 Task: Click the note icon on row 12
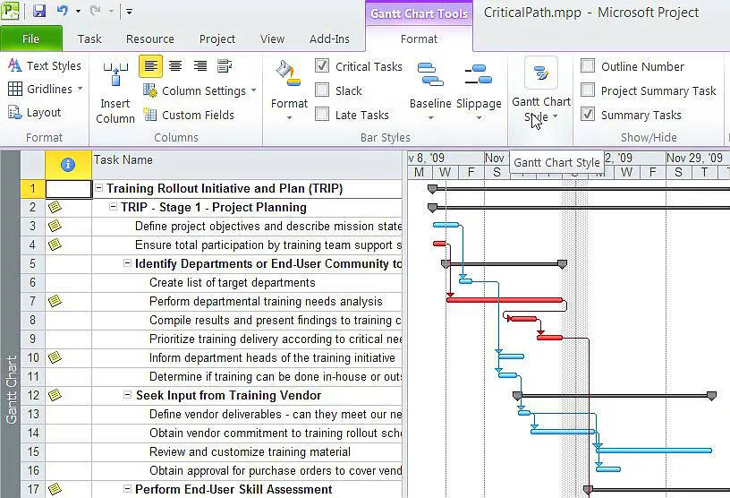[55, 395]
